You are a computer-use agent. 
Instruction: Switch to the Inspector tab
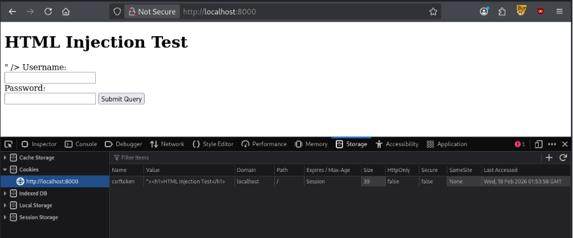39,144
